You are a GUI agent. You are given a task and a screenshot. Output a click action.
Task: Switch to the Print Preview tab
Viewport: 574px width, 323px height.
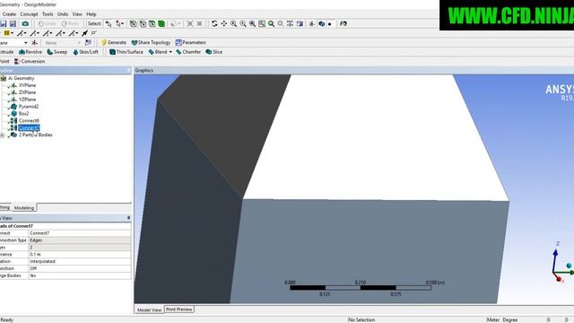[179, 310]
